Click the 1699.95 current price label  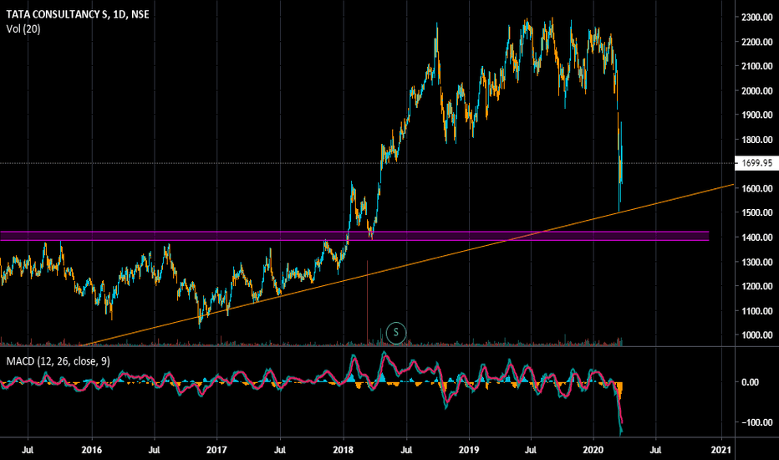[756, 163]
